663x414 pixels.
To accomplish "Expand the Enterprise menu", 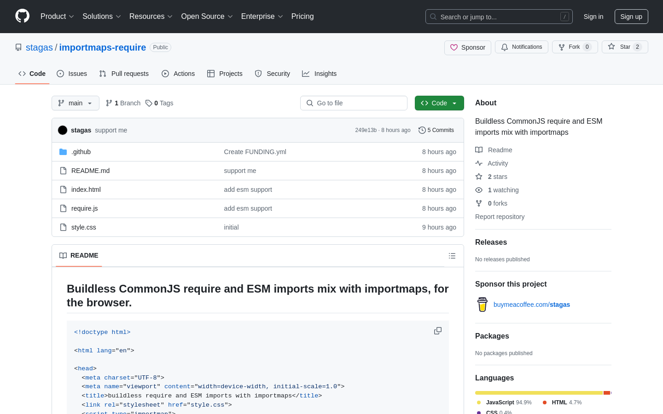I will 262,17.
